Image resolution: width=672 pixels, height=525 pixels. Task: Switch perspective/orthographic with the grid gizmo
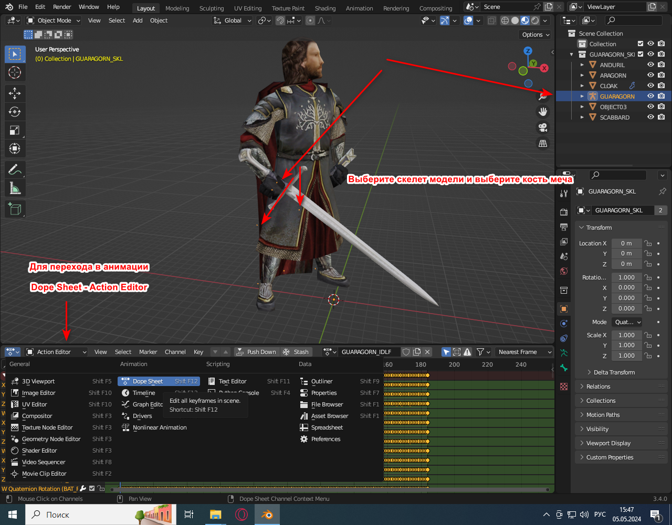543,143
